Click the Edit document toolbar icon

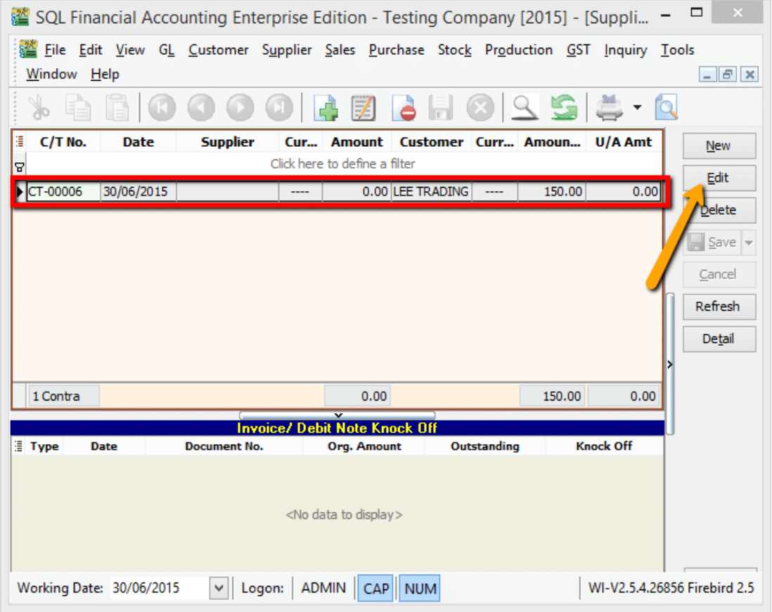364,108
